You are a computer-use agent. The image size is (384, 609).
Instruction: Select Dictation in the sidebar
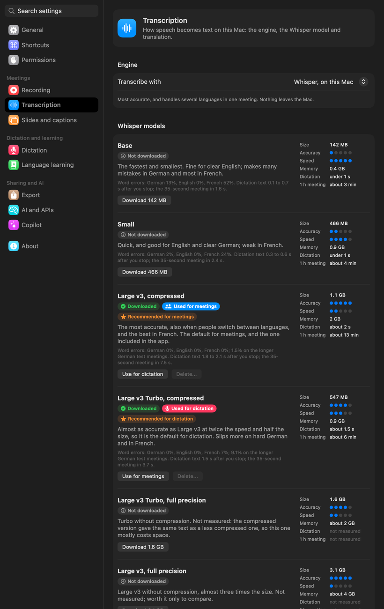(52, 150)
